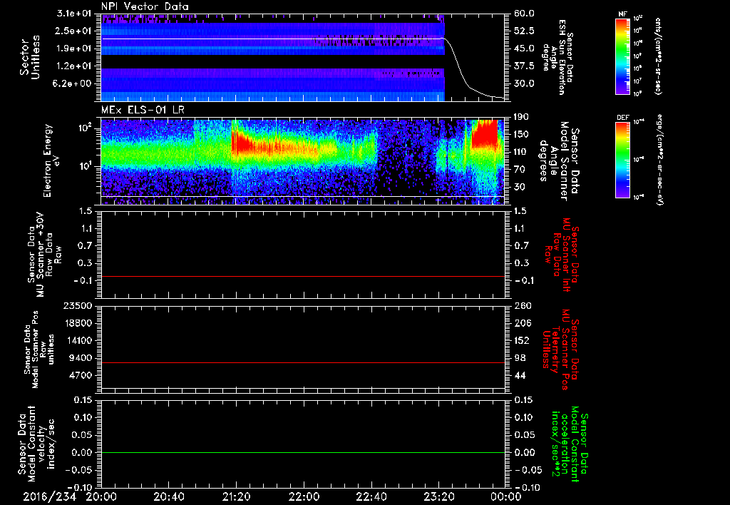Click the '260' Telemetry axis value
730x505 pixels.
(521, 306)
